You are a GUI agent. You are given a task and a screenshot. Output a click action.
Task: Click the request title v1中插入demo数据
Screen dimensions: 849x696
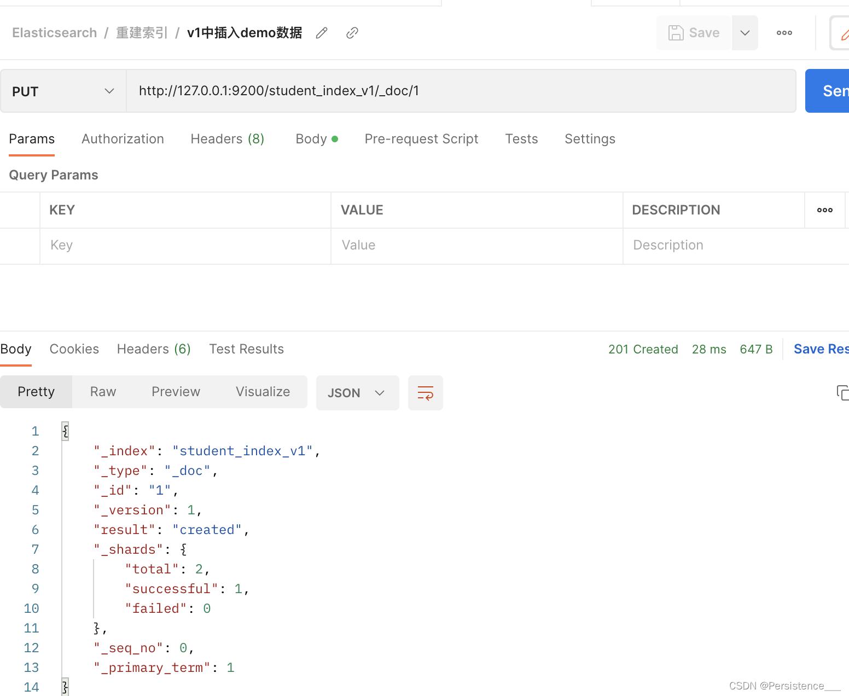(x=245, y=33)
